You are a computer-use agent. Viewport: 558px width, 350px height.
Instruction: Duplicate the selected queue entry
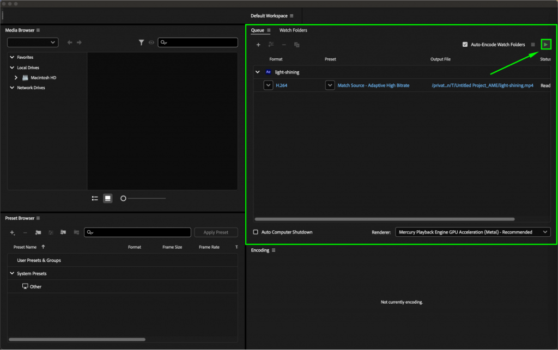coord(296,45)
